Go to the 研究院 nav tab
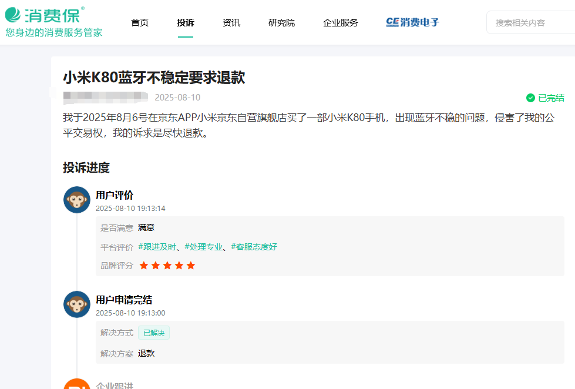575x389 pixels. pos(282,23)
